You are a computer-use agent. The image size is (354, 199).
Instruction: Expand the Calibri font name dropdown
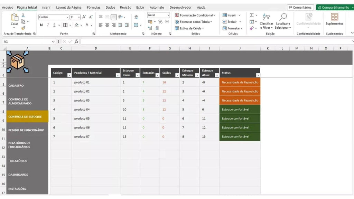click(x=67, y=17)
